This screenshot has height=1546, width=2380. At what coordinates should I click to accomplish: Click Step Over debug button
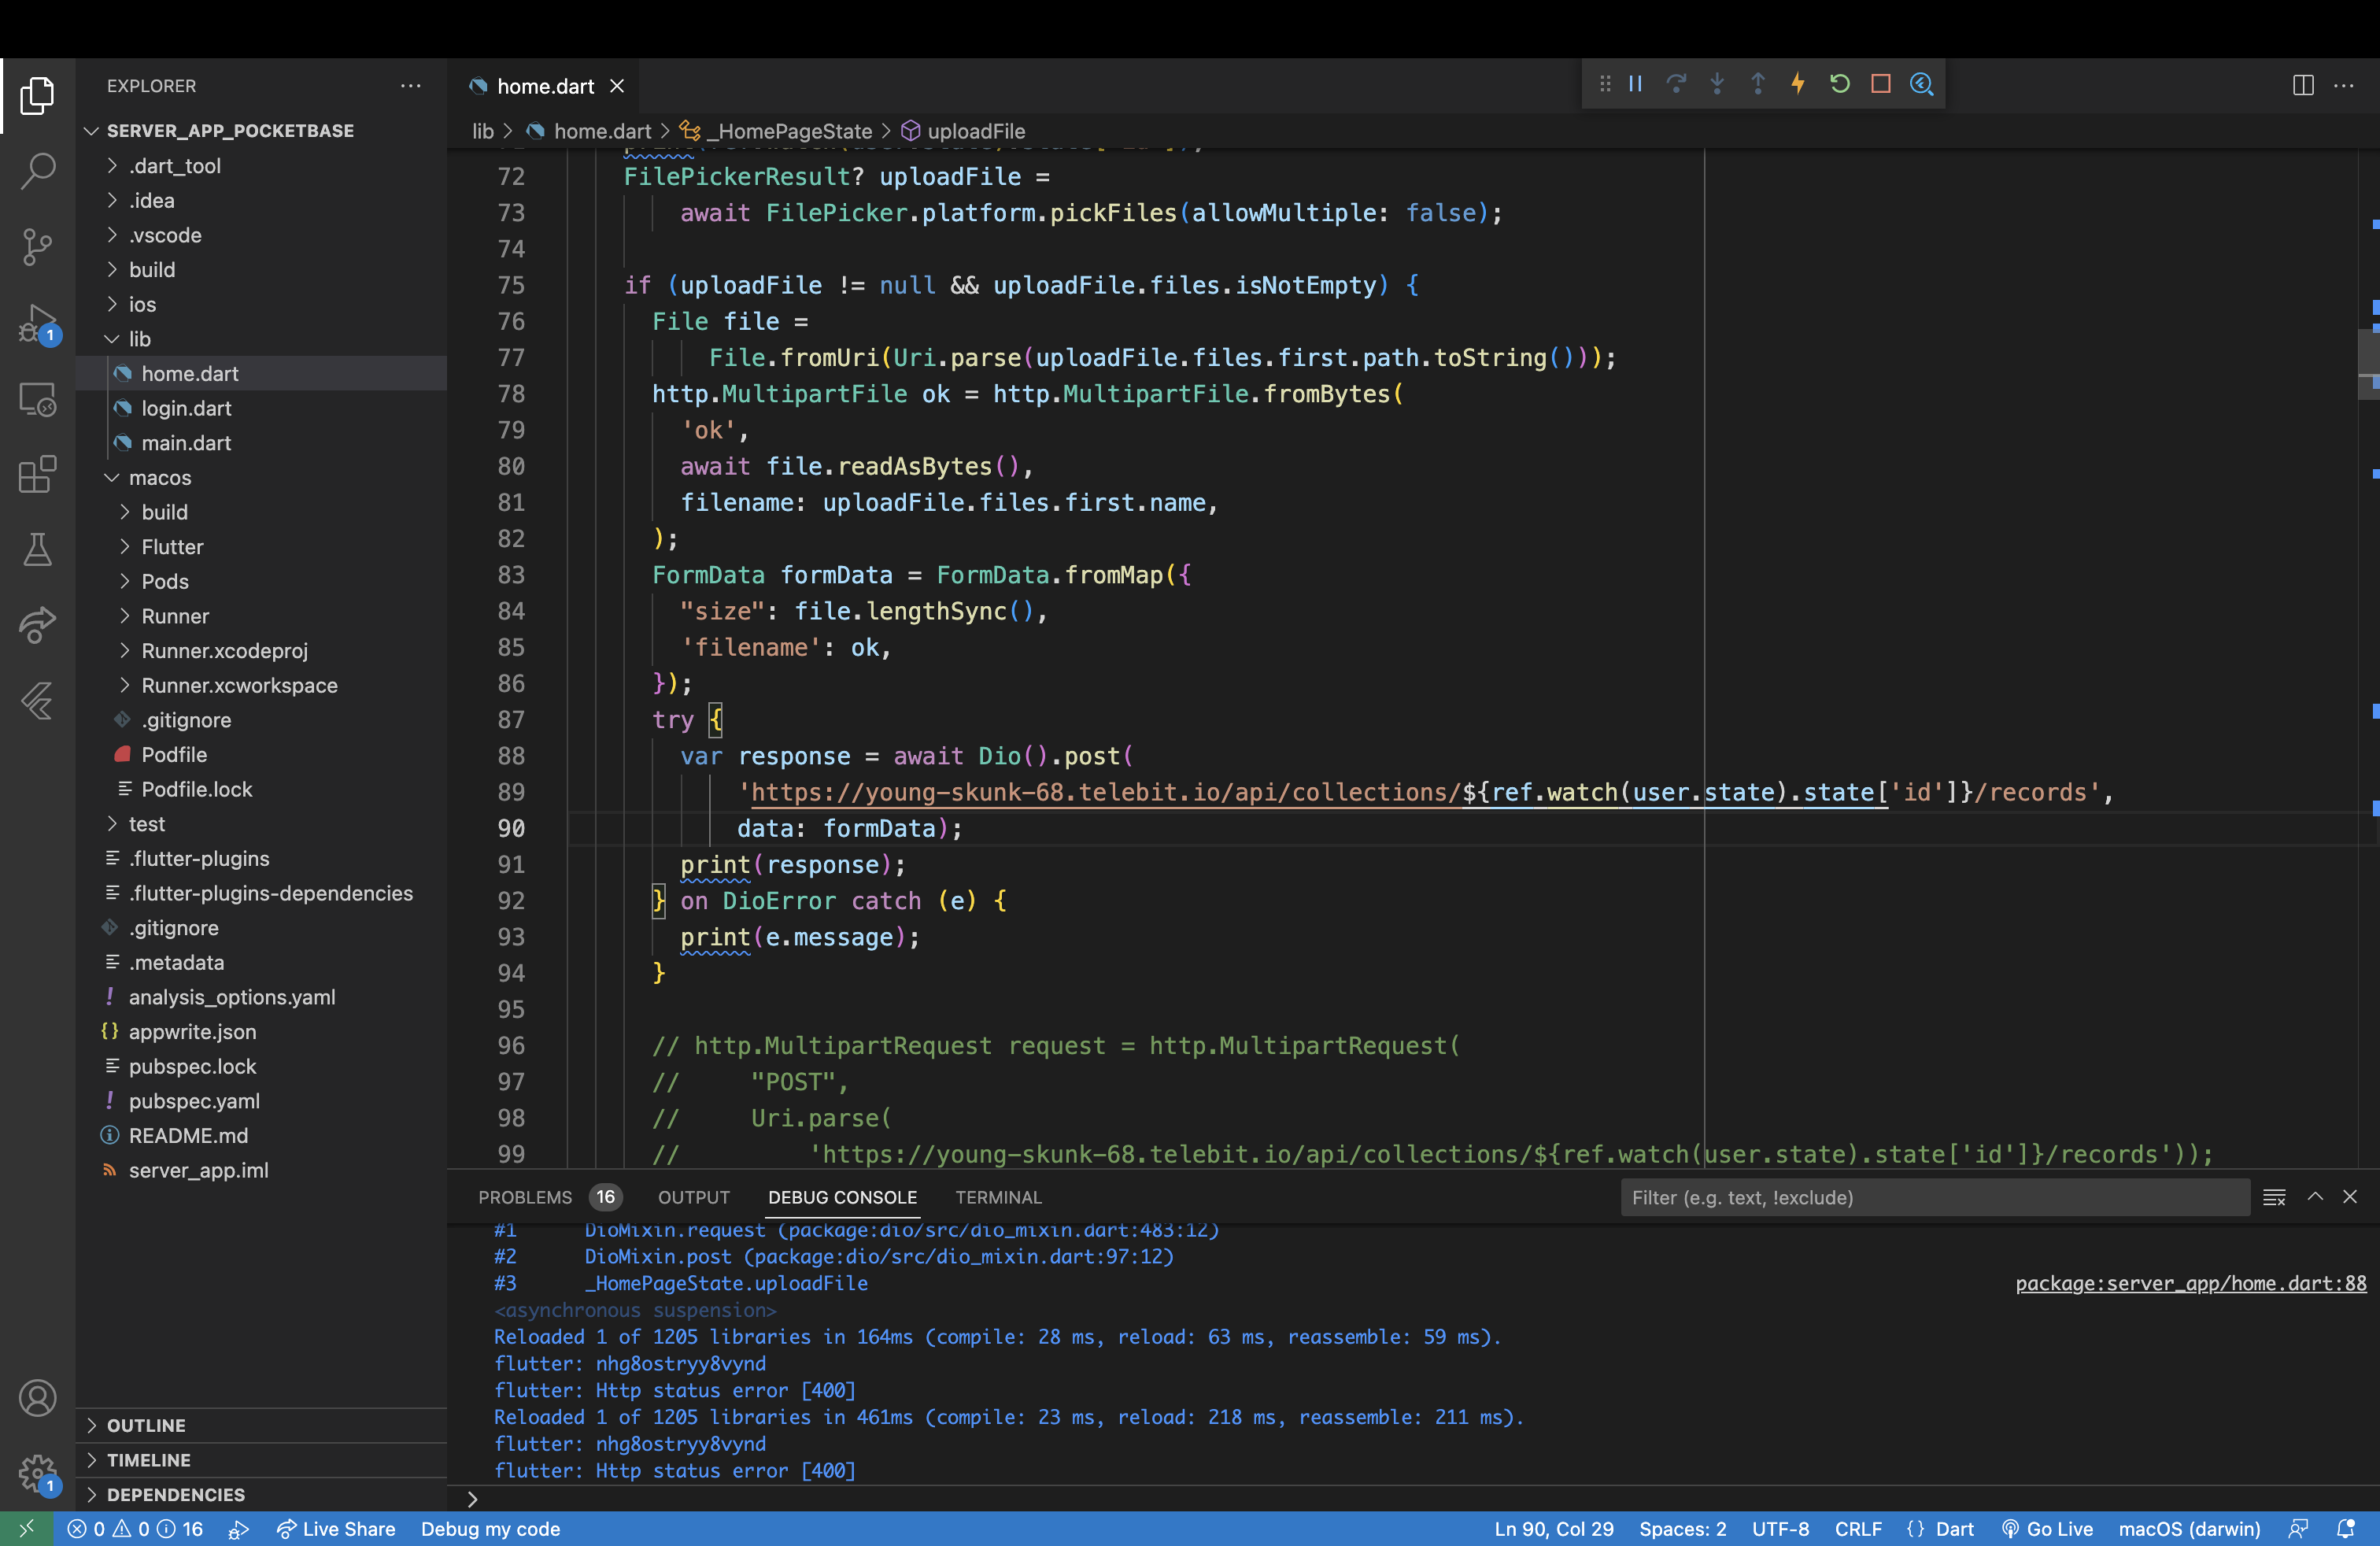point(1677,84)
